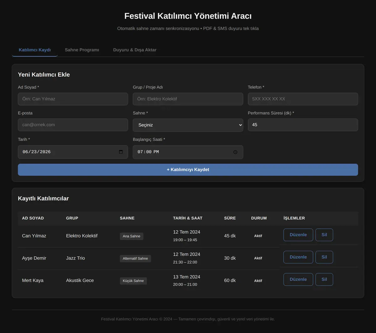Open the calendar picker in Tarih field
Viewport: 376px width, 333px height.
pos(121,152)
